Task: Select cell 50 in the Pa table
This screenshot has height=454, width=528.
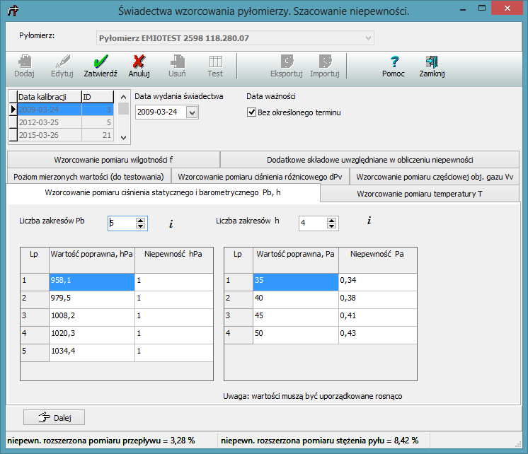Action: pos(296,335)
